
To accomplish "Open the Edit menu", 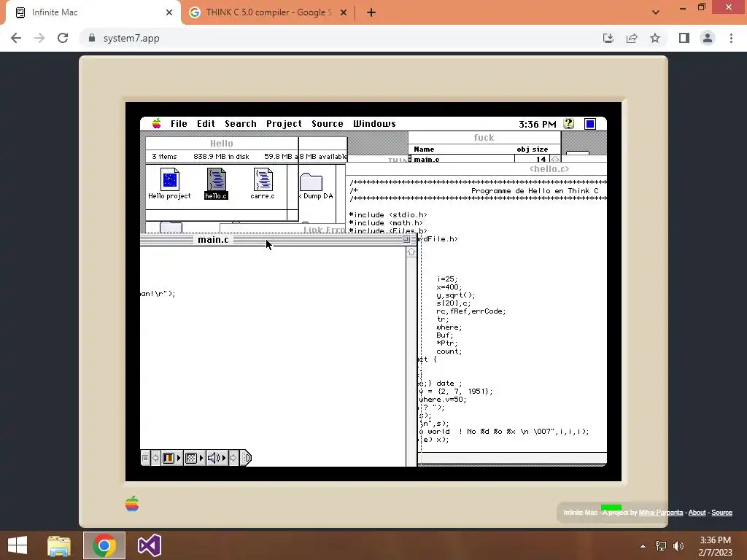I will 206,124.
